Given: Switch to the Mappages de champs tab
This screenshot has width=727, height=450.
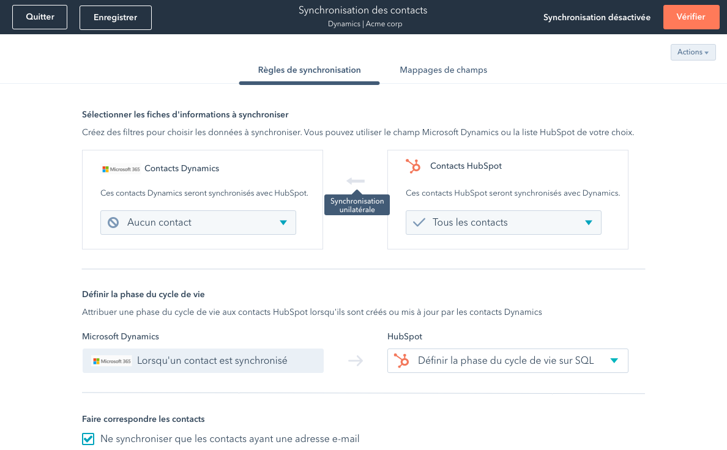Looking at the screenshot, I should [443, 70].
